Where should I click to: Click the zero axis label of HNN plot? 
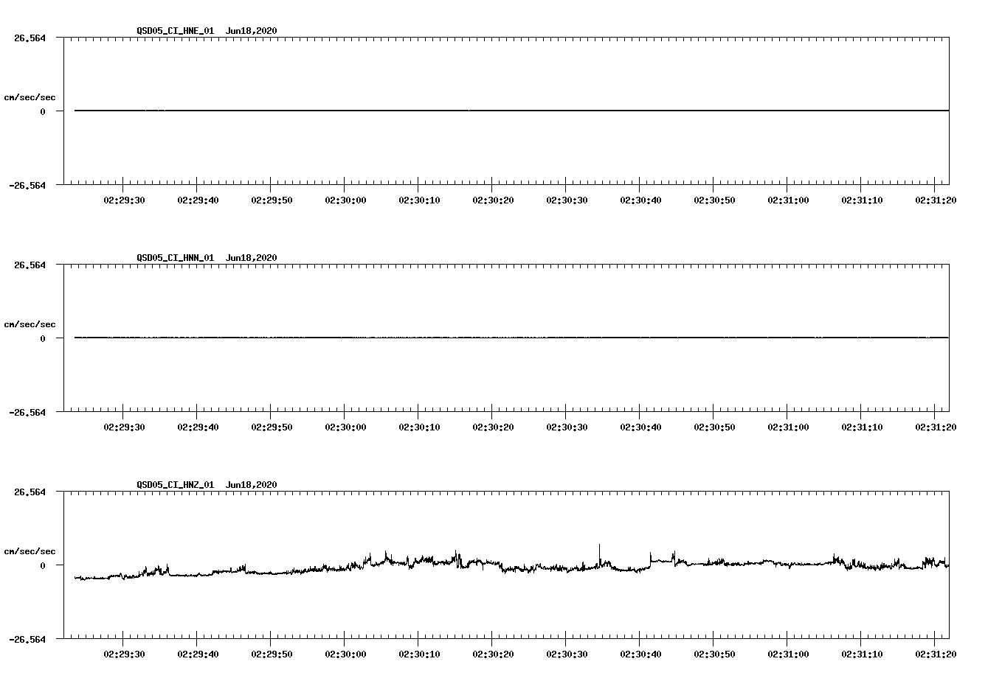(x=43, y=339)
